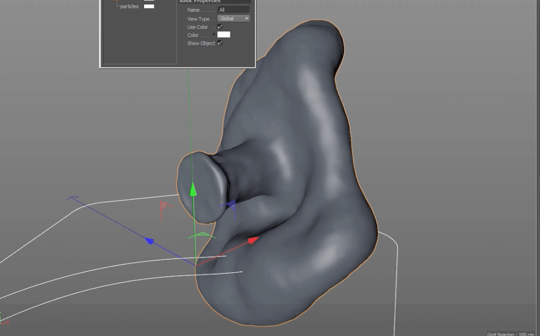Click the Grid Spacing readout in viewport
The height and width of the screenshot is (336, 540).
(511, 334)
